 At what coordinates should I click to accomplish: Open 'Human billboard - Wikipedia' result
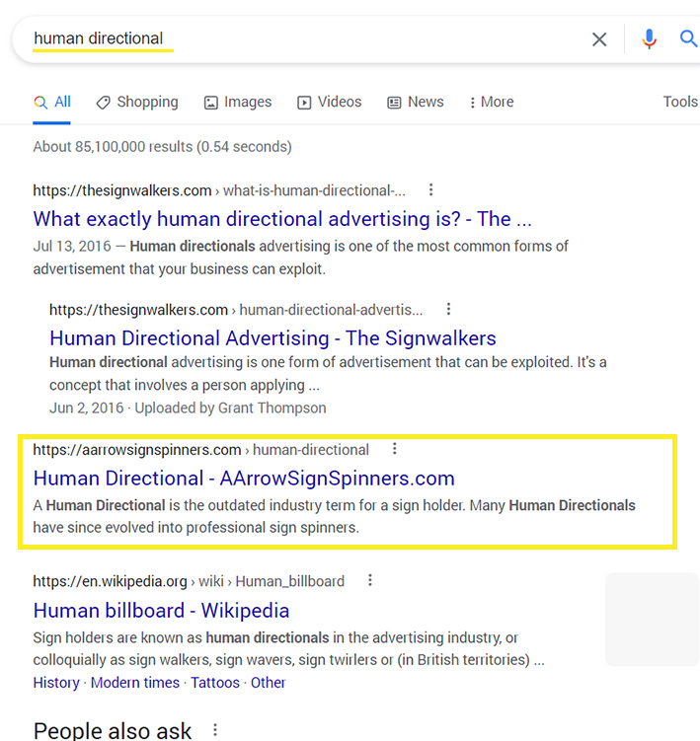click(x=161, y=611)
